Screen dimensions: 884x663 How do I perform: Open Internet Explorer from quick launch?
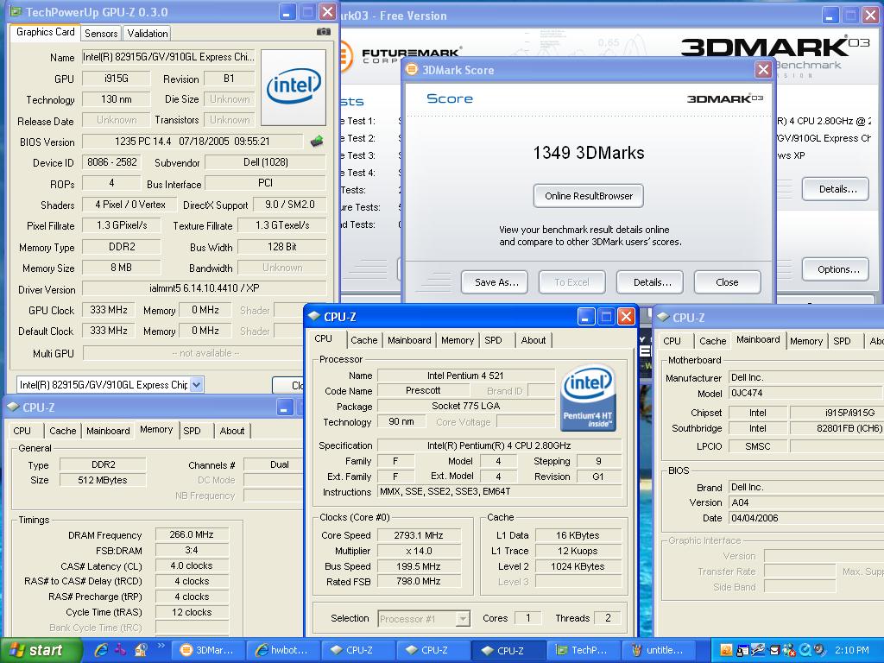click(x=101, y=650)
